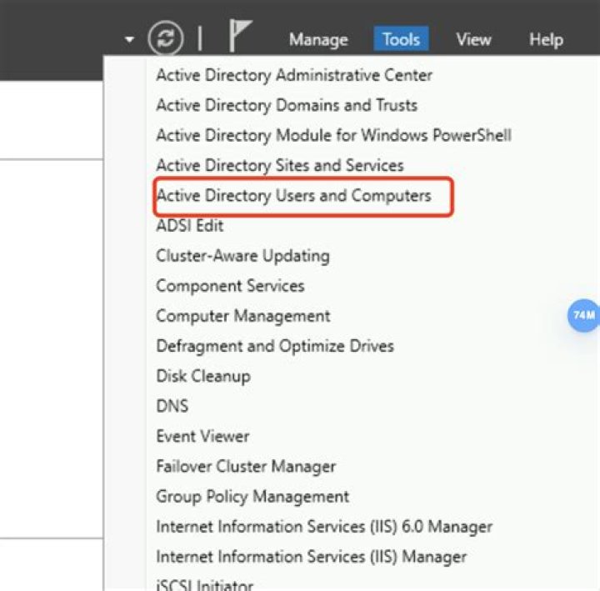Open the Tools menu
This screenshot has width=600, height=591.
coord(401,39)
